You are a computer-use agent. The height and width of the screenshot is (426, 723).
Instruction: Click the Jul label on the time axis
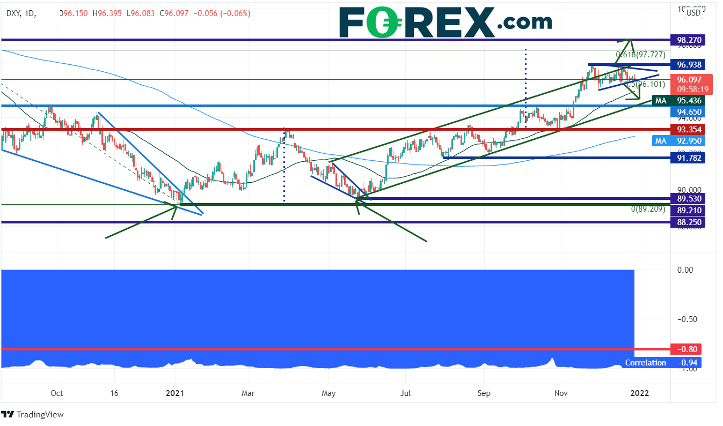(x=405, y=393)
